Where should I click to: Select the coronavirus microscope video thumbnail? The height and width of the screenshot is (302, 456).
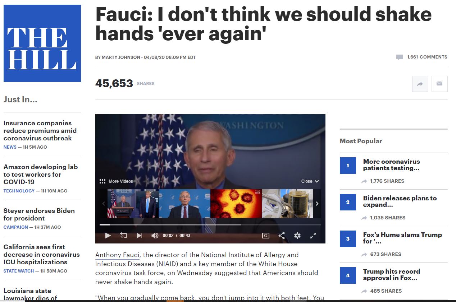pyautogui.click(x=236, y=204)
